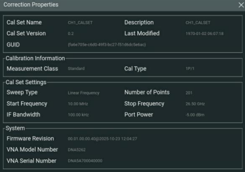Click the IF Bandwidth value 100.00 kHz
Viewport: 245px width, 172px height.
(x=78, y=115)
